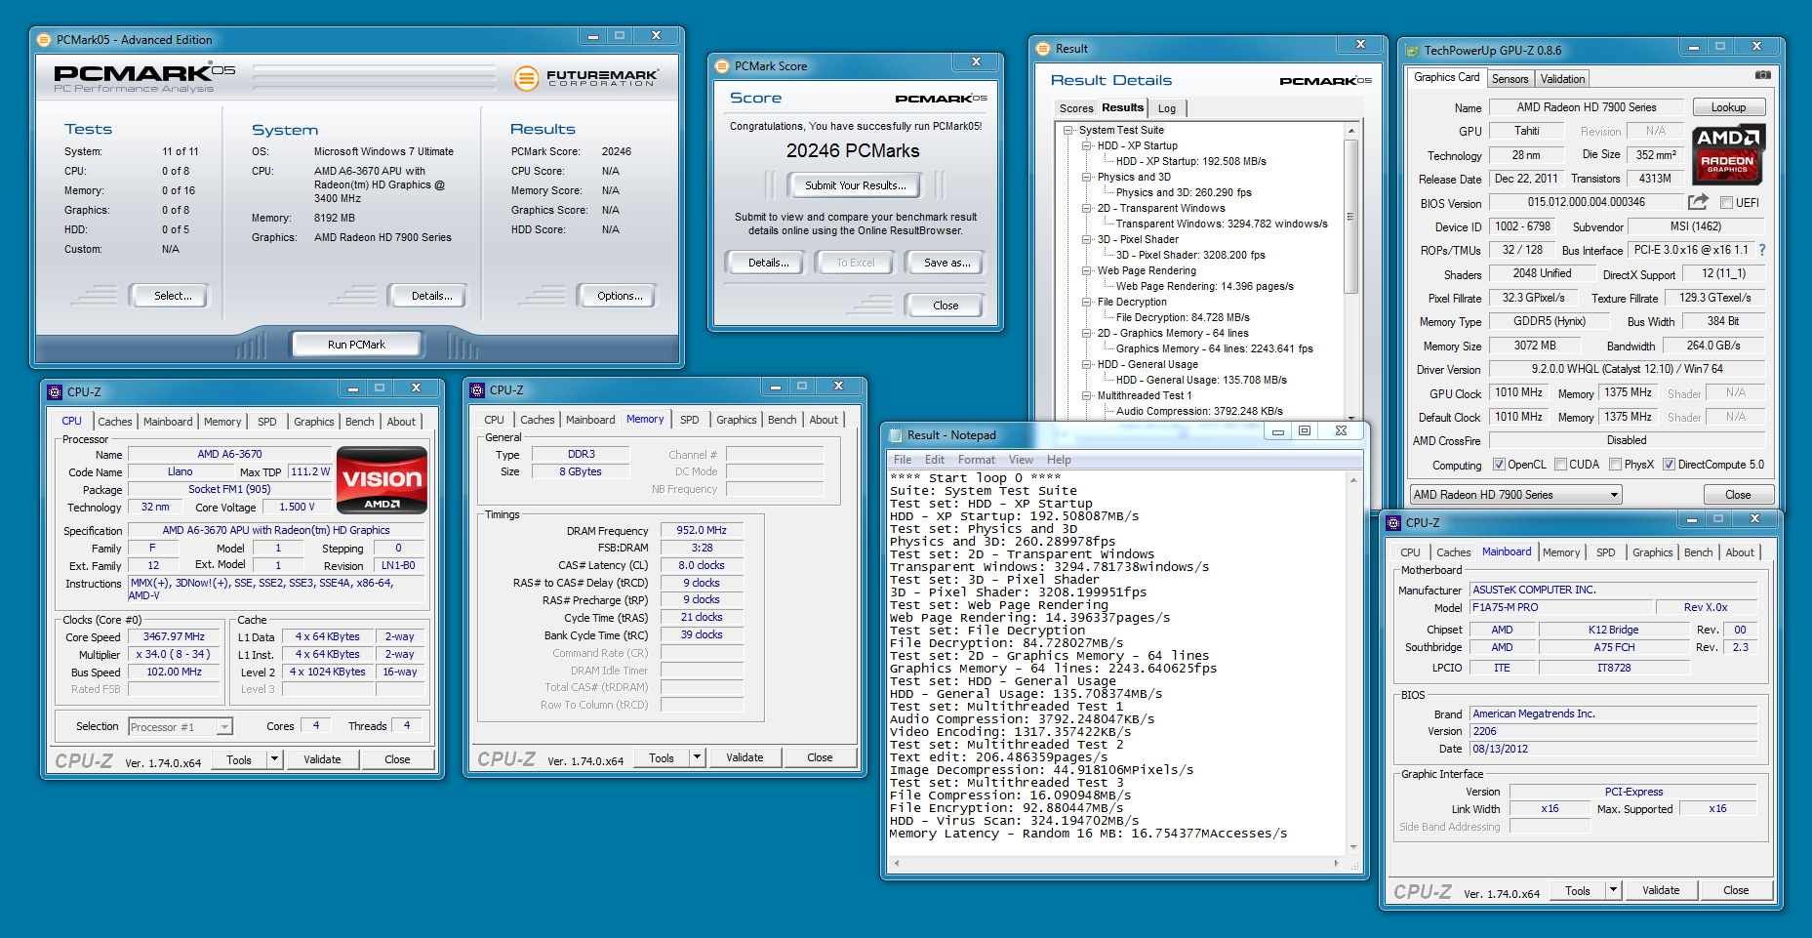Screen dimensions: 1812x938
Task: Click the GPU-Z title bar icon
Action: tap(1412, 51)
